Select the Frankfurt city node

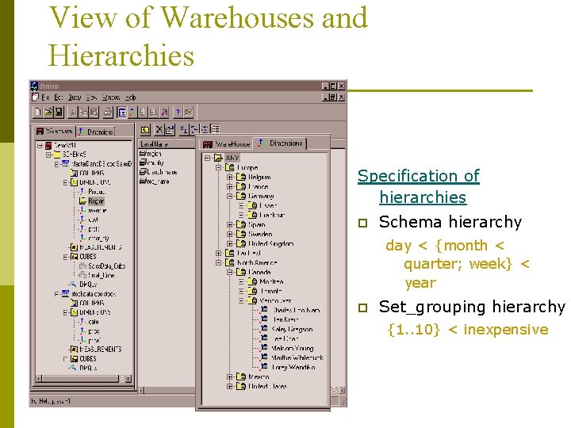[x=272, y=215]
